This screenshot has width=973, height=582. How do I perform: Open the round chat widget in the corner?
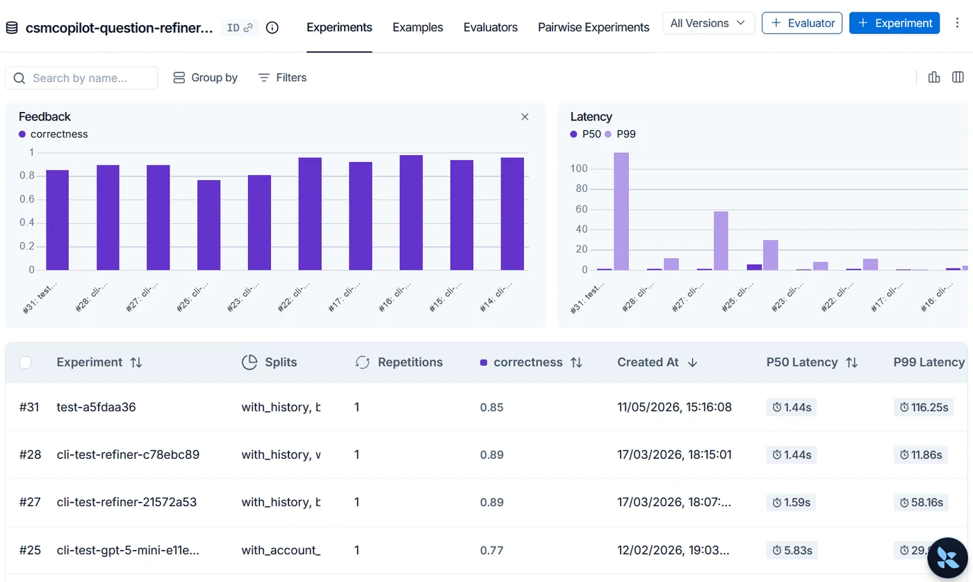947,558
